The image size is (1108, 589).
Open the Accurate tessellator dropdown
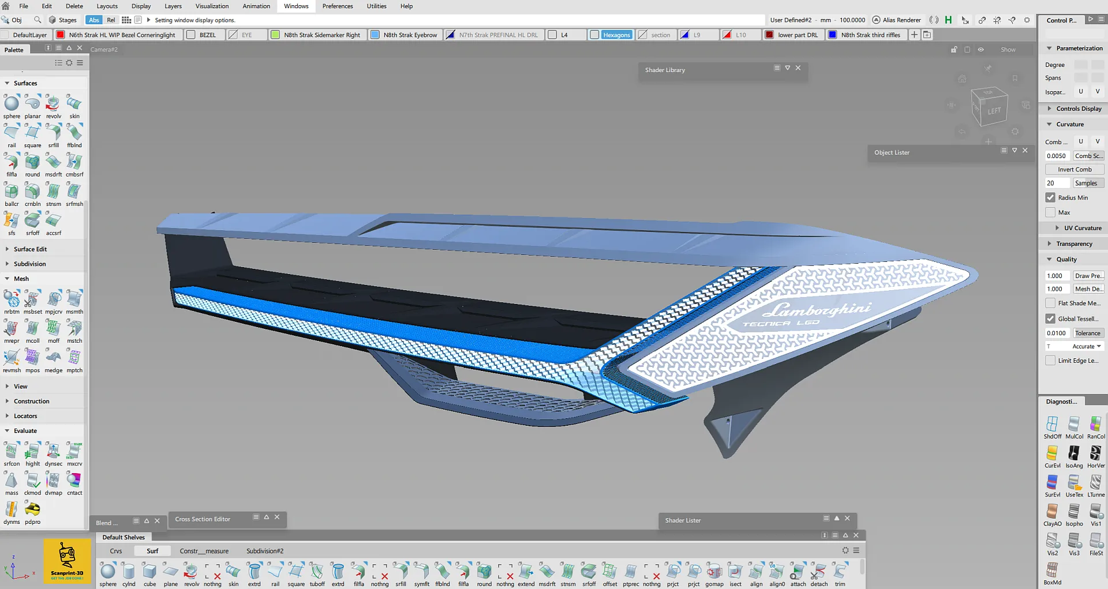1086,347
